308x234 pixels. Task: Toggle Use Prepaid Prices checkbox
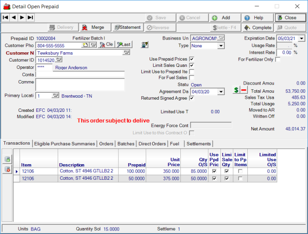coord(192,59)
